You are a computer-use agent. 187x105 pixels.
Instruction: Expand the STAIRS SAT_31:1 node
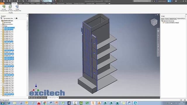click(1, 78)
